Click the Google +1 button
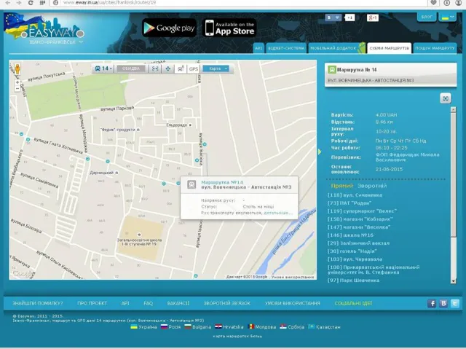Image resolution: width=466 pixels, height=349 pixels. tap(372, 17)
